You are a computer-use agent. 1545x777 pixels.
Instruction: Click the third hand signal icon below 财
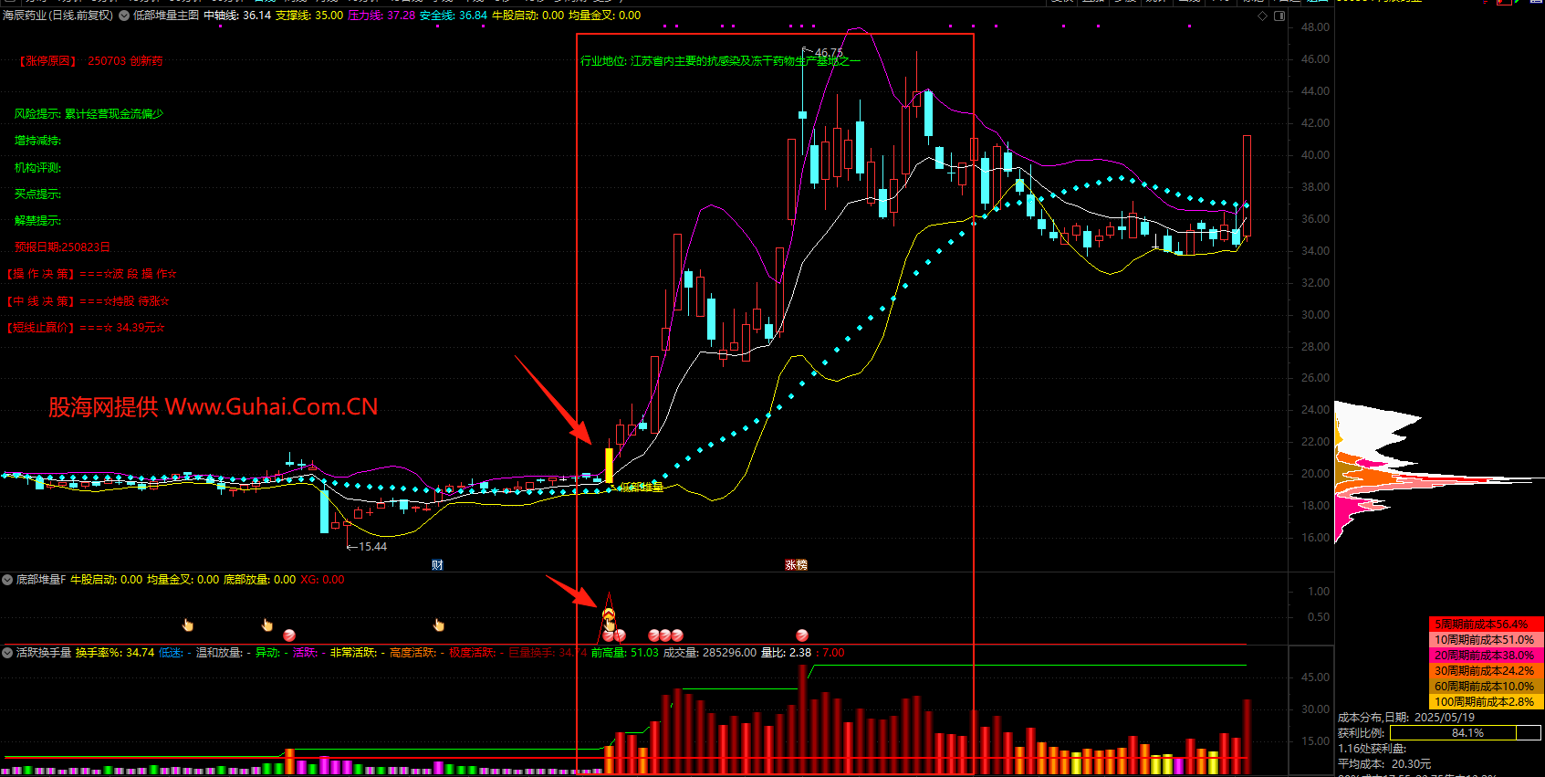coord(439,625)
